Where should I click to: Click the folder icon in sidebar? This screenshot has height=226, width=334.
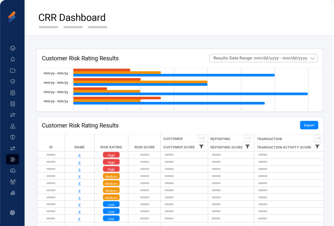tap(13, 70)
